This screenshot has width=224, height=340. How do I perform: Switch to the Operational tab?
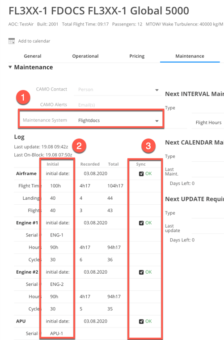85,56
